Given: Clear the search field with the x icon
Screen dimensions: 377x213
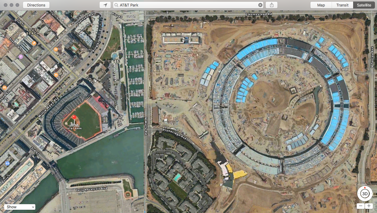Looking at the screenshot, I should tap(260, 5).
